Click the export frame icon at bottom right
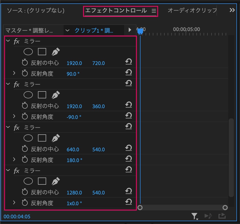The height and width of the screenshot is (224, 240). tap(222, 216)
